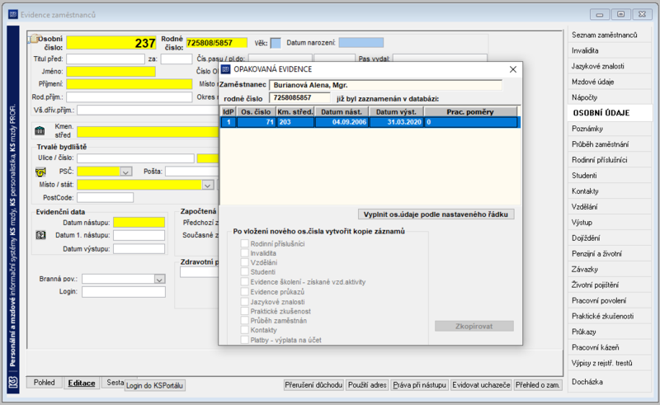The width and height of the screenshot is (660, 405).
Task: Click Evidovat uchazeče button
Action: click(481, 385)
